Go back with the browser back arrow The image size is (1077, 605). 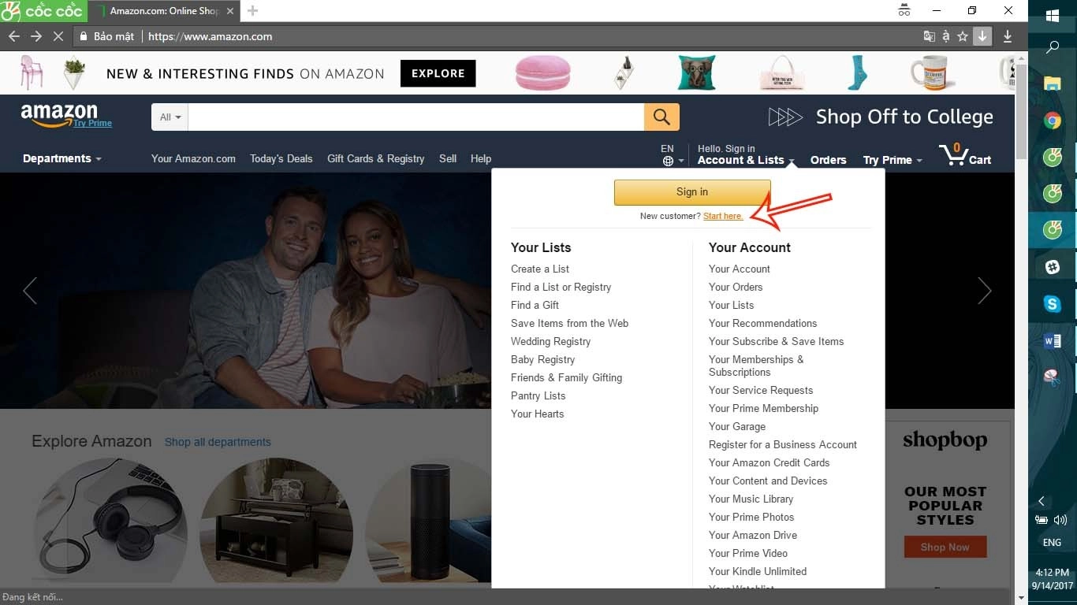[13, 36]
